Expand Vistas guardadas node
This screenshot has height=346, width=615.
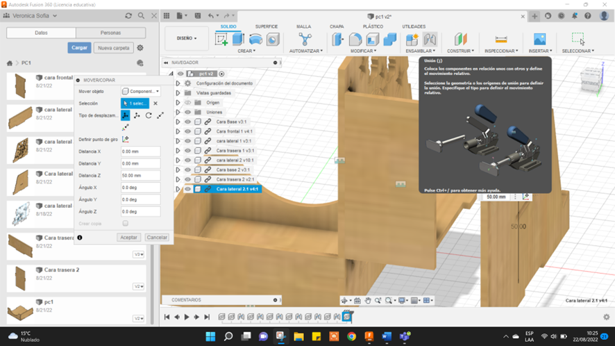pyautogui.click(x=178, y=93)
